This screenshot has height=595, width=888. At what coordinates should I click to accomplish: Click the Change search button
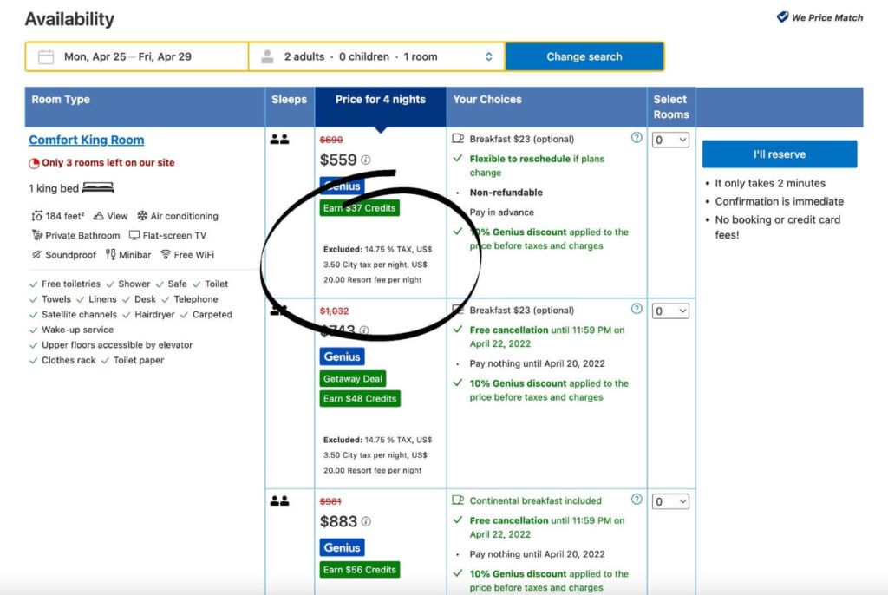pyautogui.click(x=584, y=56)
